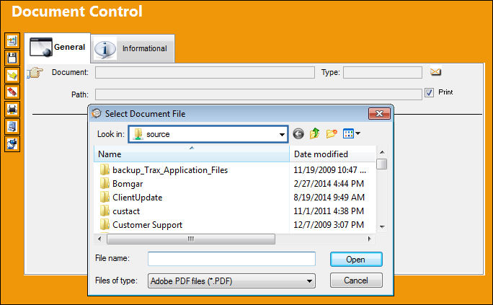Go back using the round arrow icon
Viewport: 493px width, 305px height.
[298, 134]
